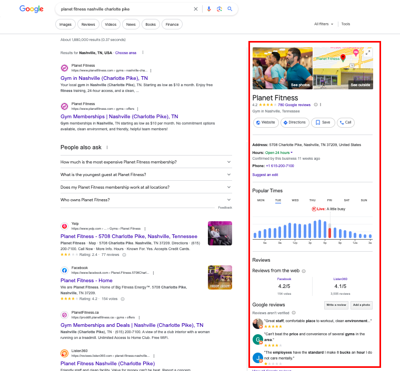The height and width of the screenshot is (371, 400).
Task: Click the Facebook favicon icon
Action: tap(64, 271)
